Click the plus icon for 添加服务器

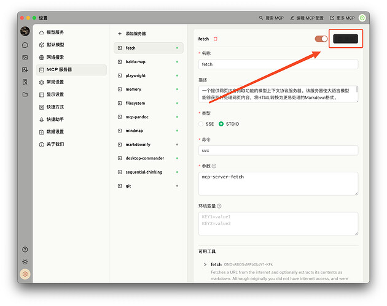click(120, 34)
